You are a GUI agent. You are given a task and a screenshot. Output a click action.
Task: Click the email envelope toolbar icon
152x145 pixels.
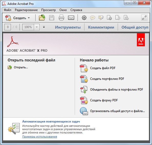point(71,18)
